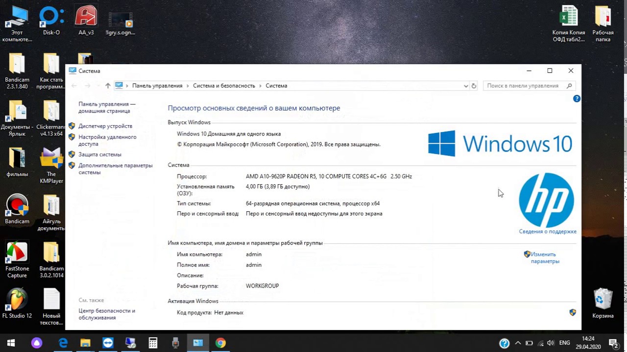Click the Up arrow navigation button
This screenshot has height=352, width=627.
[x=108, y=86]
